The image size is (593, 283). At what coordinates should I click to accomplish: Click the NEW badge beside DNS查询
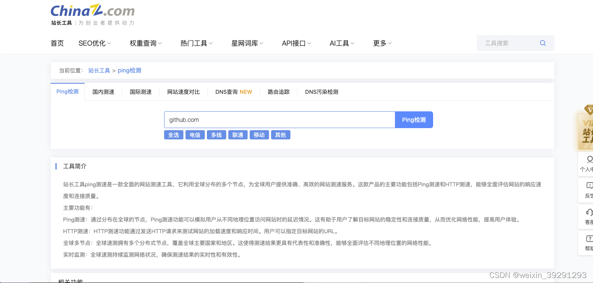coord(245,91)
